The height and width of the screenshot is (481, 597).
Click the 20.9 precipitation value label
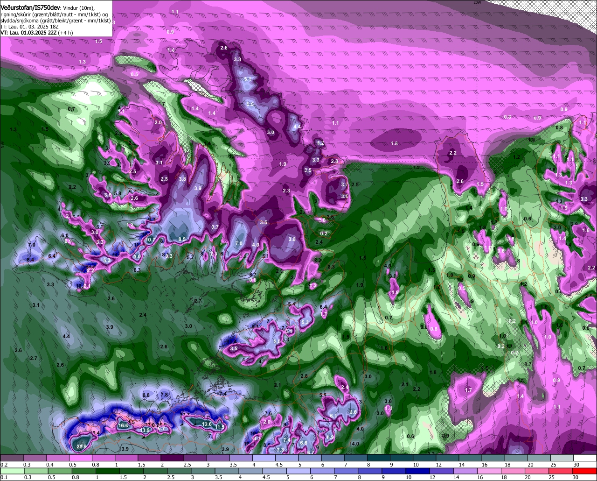coord(82,446)
